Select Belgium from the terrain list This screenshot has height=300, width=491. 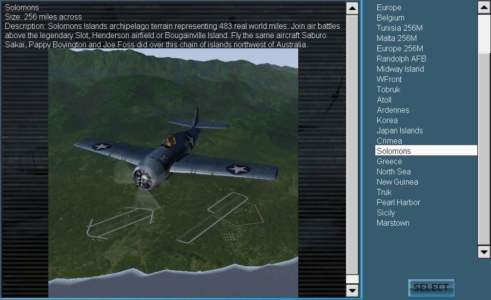point(390,18)
